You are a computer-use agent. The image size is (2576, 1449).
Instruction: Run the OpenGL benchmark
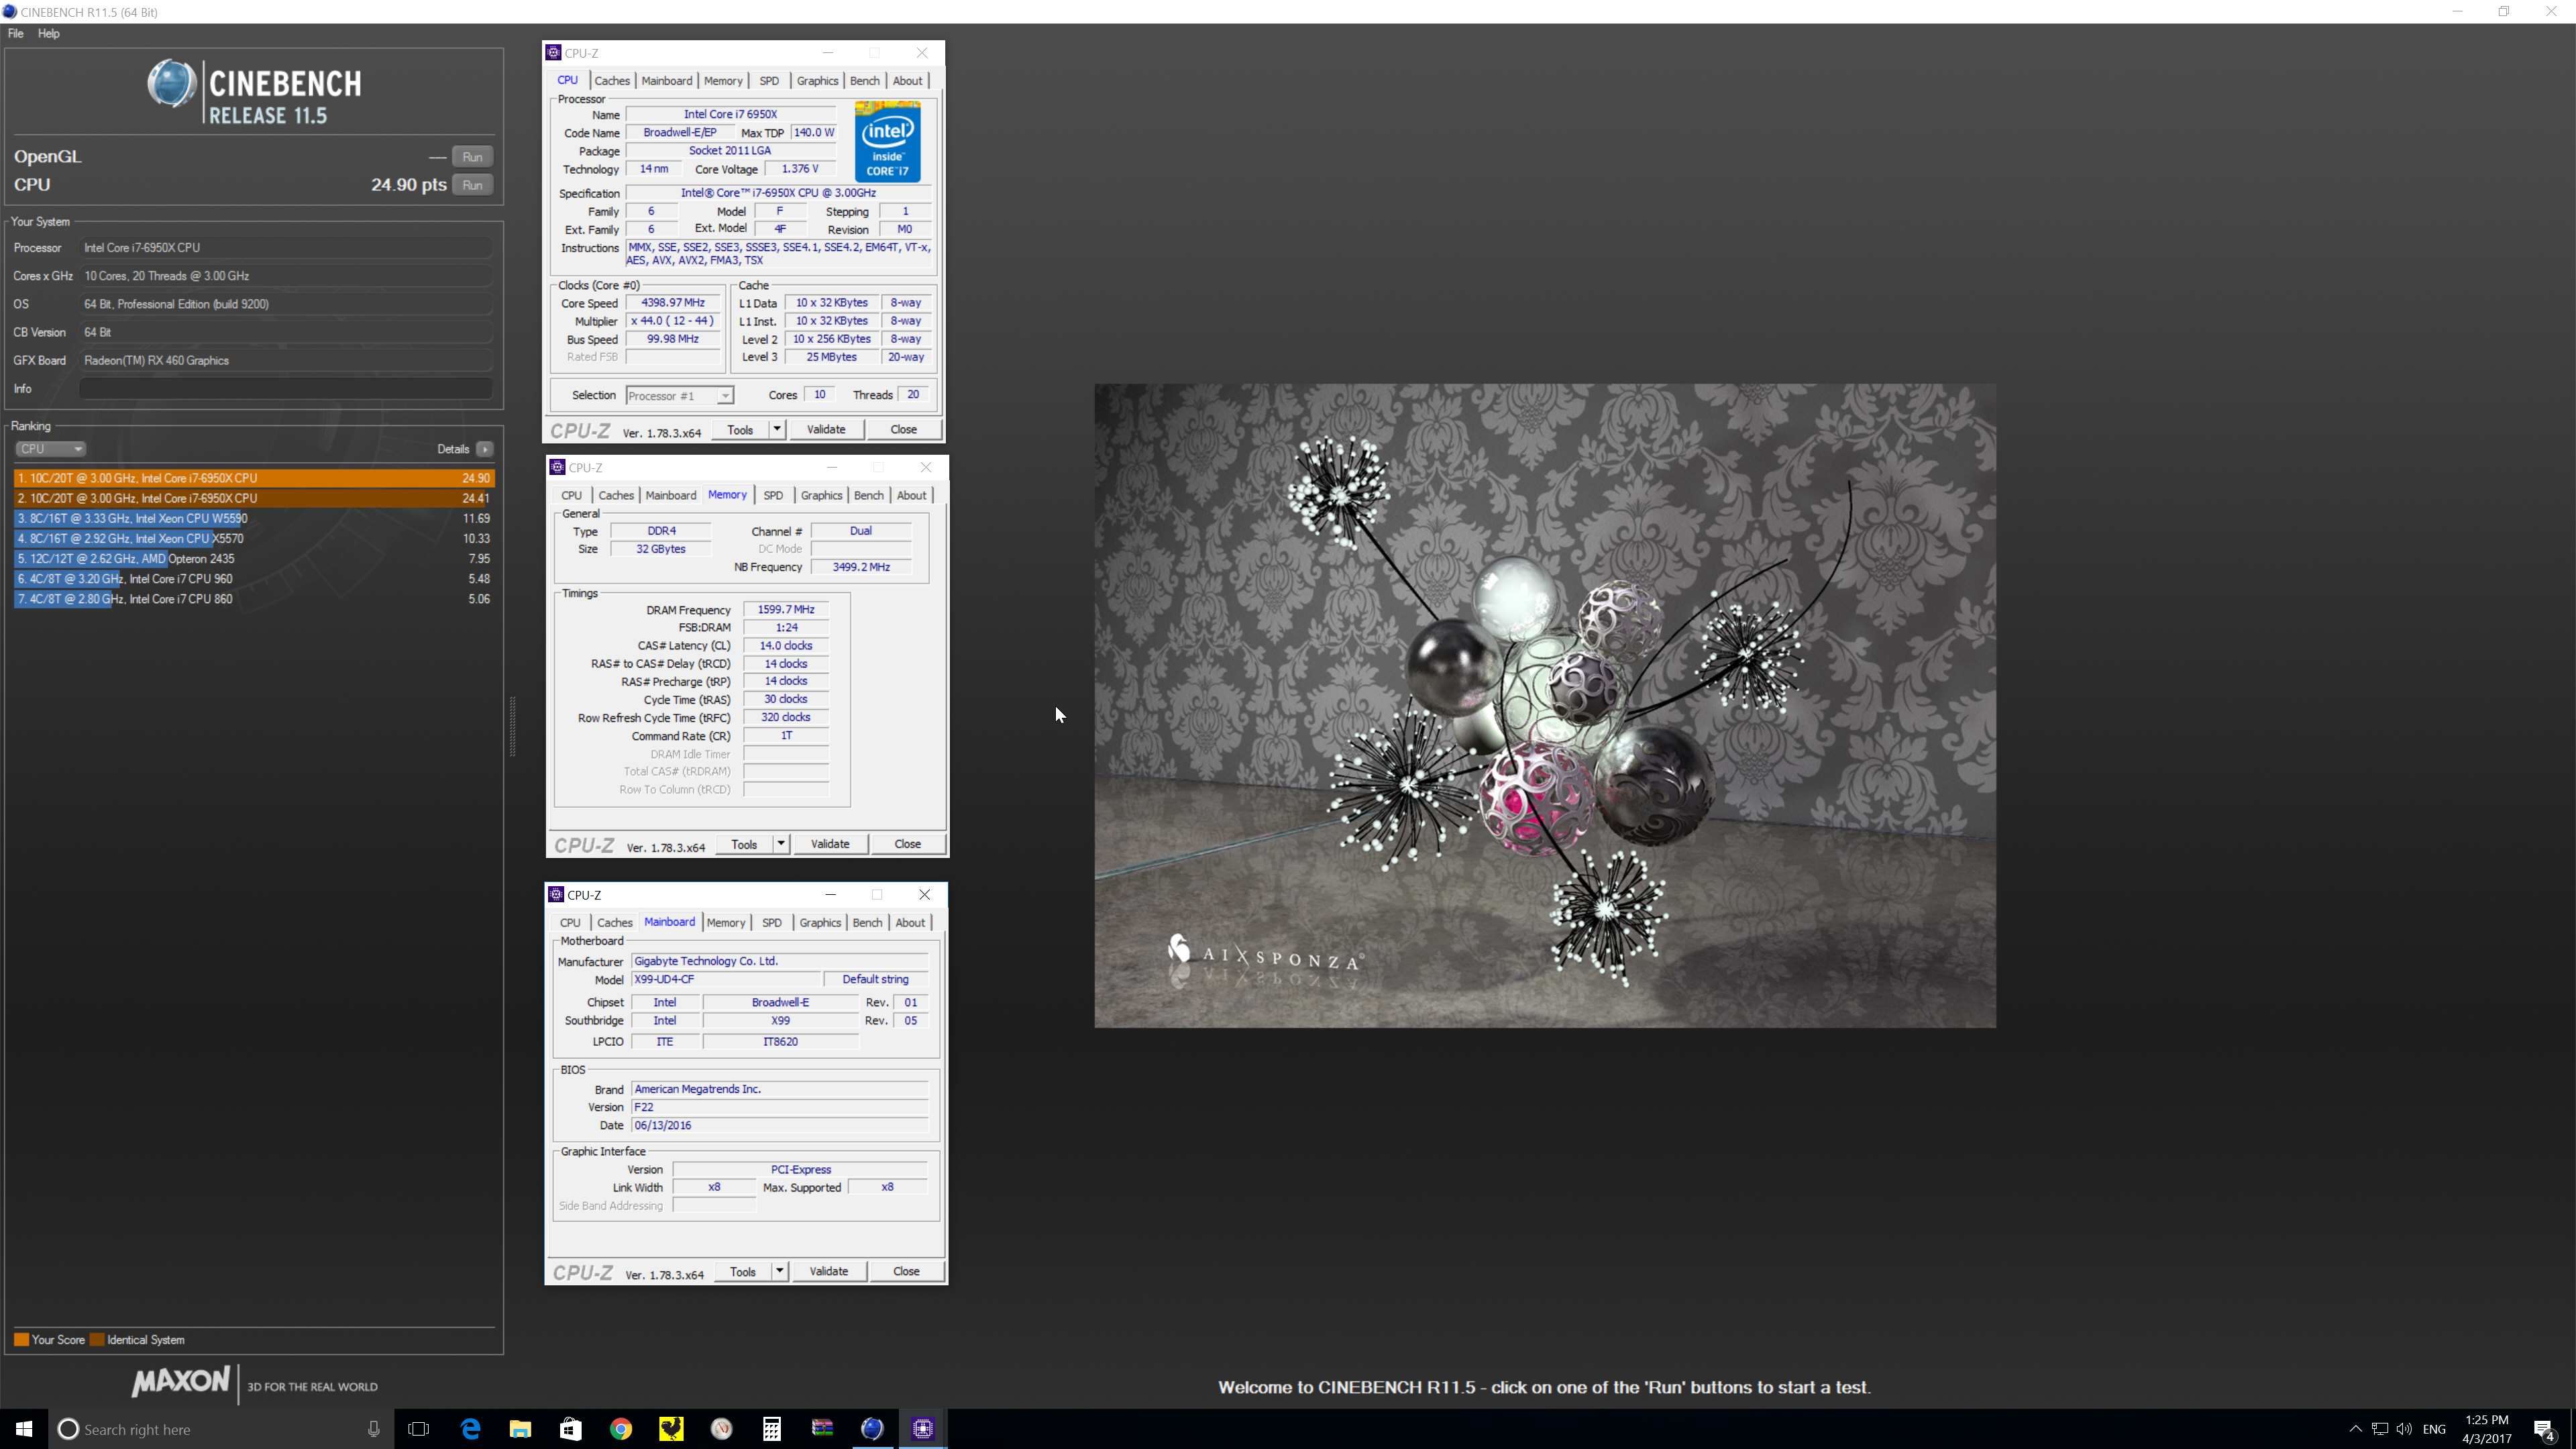pyautogui.click(x=472, y=157)
